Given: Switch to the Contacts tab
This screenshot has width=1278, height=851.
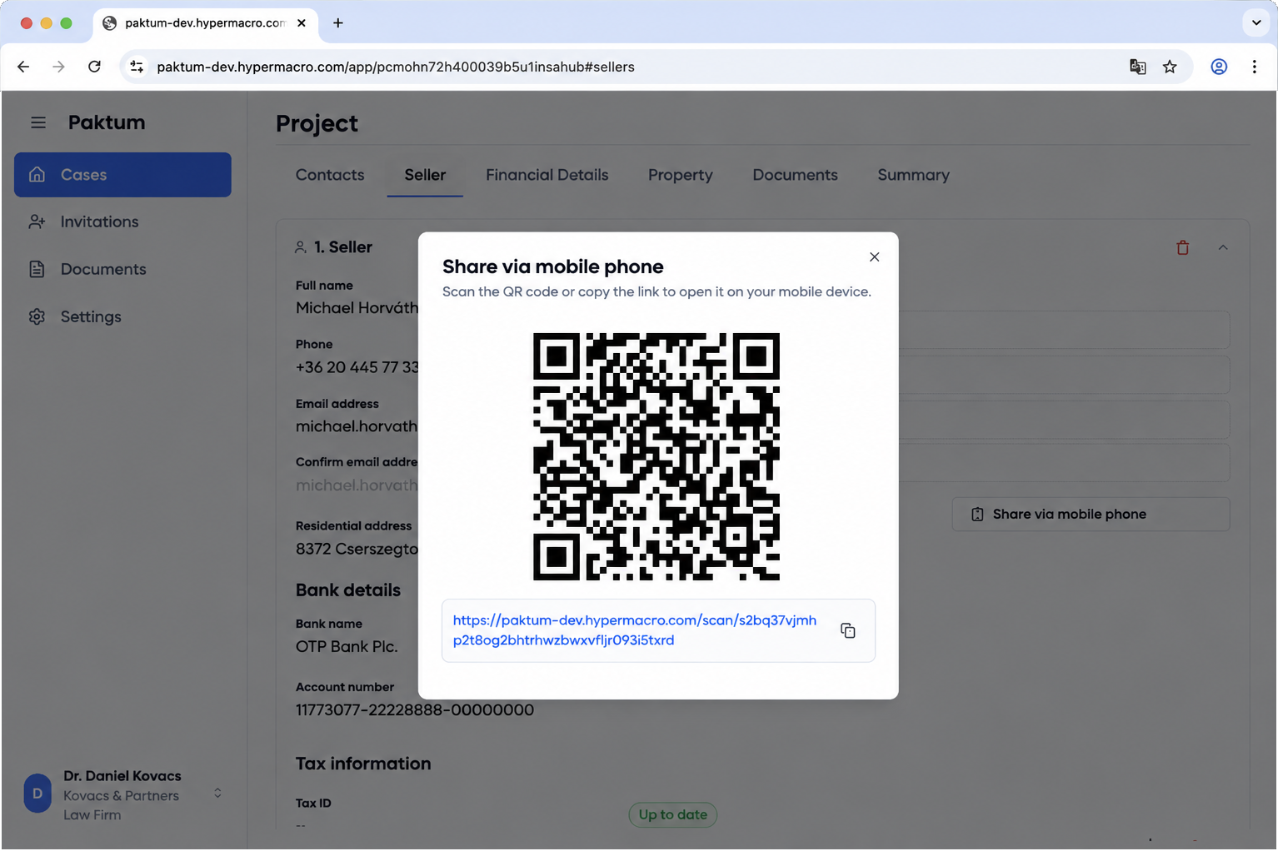Looking at the screenshot, I should pos(330,175).
